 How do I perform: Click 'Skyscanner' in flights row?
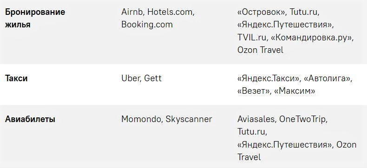pos(189,119)
